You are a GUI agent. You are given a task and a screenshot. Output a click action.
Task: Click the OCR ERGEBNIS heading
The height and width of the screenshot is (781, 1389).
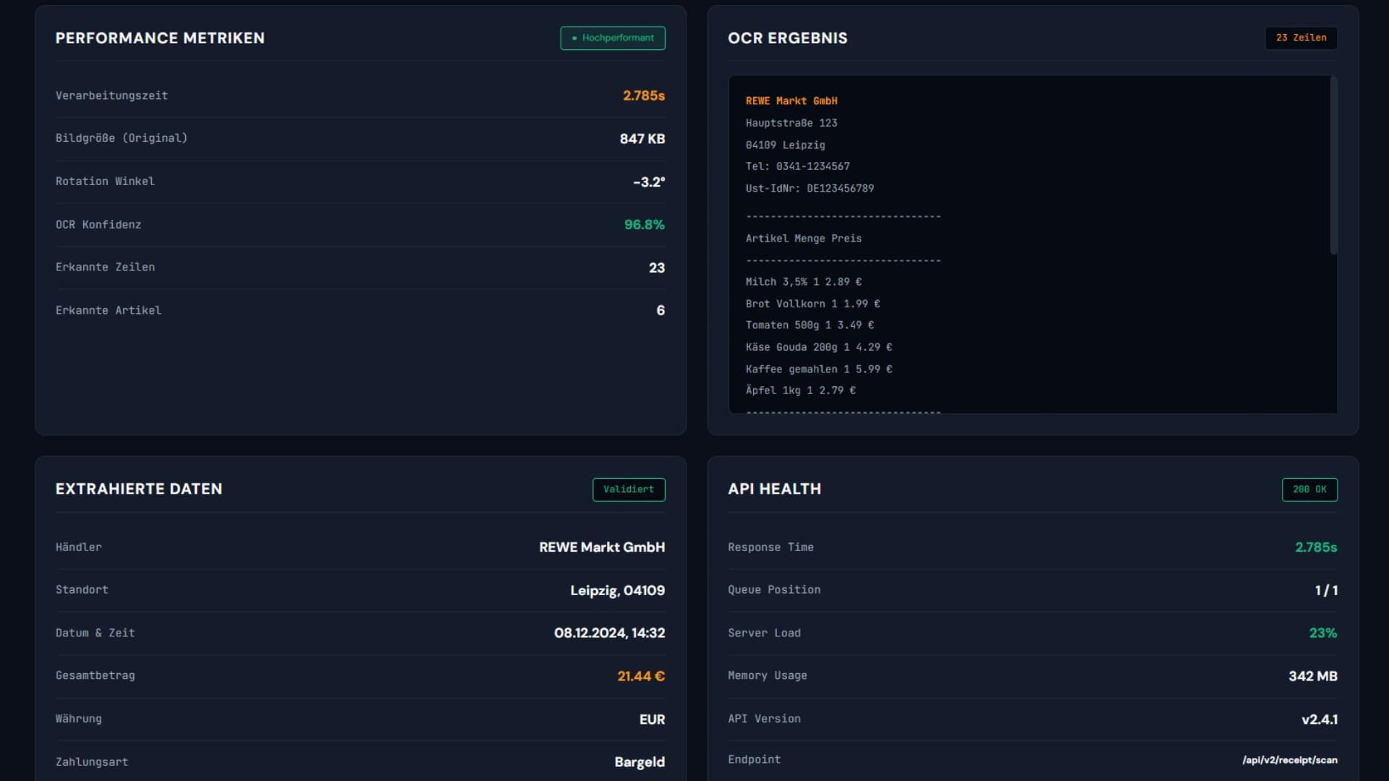(788, 38)
